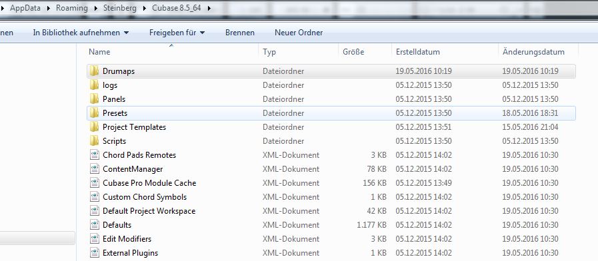Viewport: 598px width, 261px height.
Task: Expand arrow after AppData in address bar
Action: pyautogui.click(x=48, y=8)
